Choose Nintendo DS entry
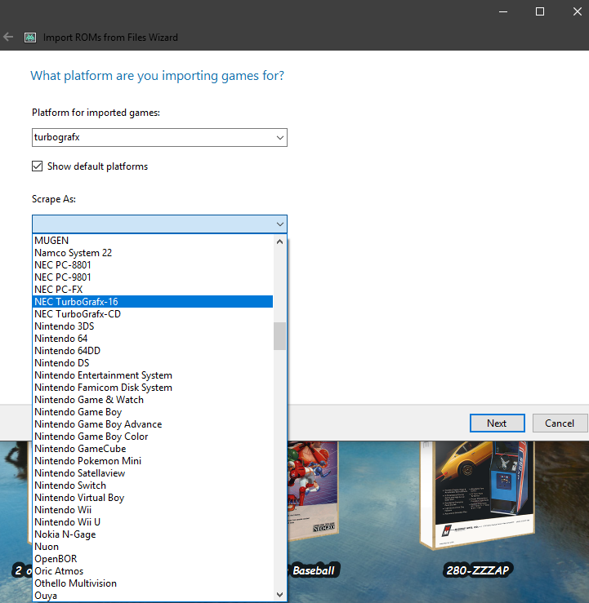The image size is (589, 603). coord(154,363)
